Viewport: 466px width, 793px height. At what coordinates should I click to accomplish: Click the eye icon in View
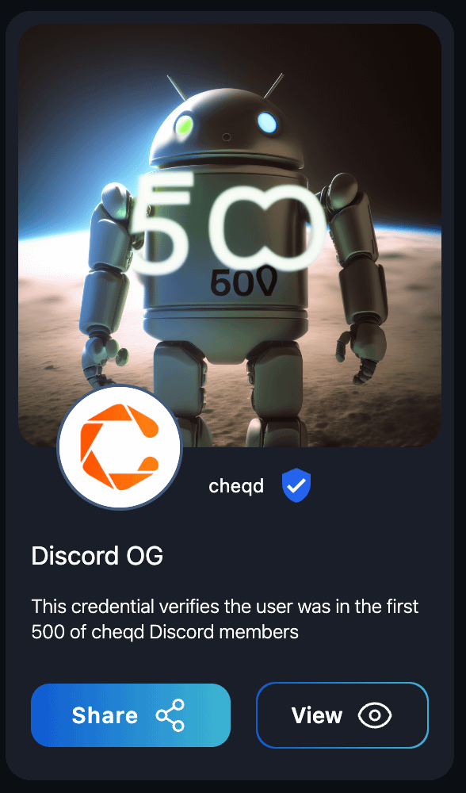click(375, 715)
